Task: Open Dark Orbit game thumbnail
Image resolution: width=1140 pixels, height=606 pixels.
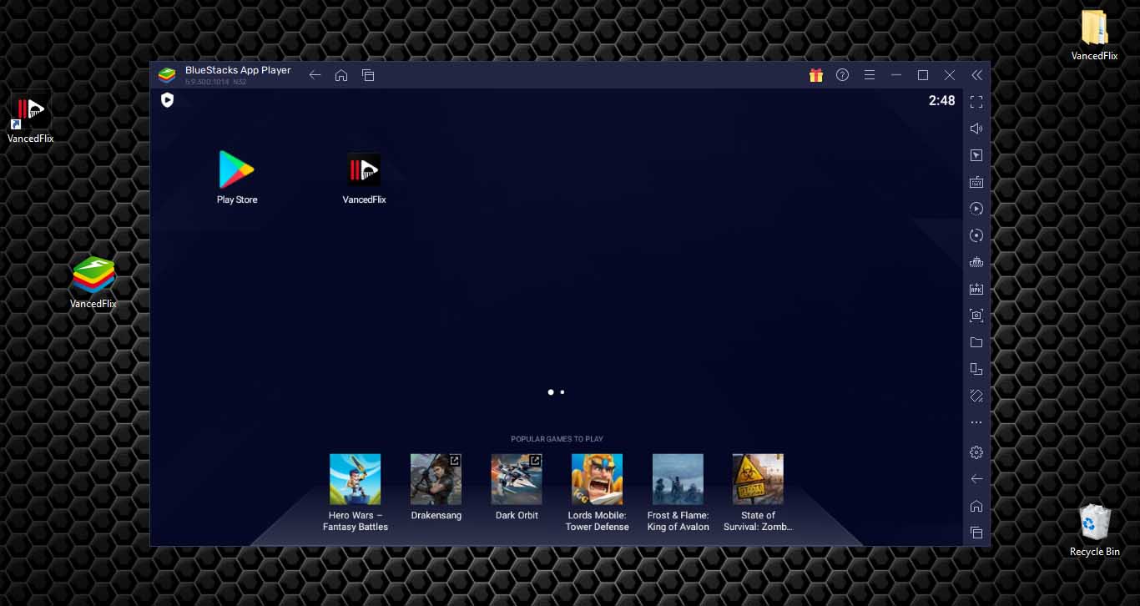Action: pos(517,479)
